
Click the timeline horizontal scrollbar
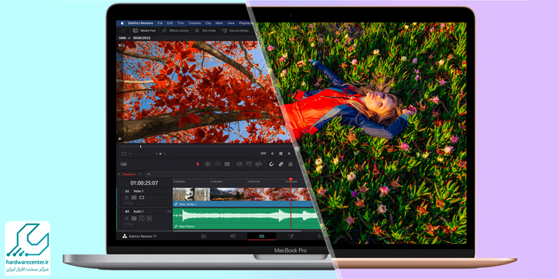pos(237,231)
